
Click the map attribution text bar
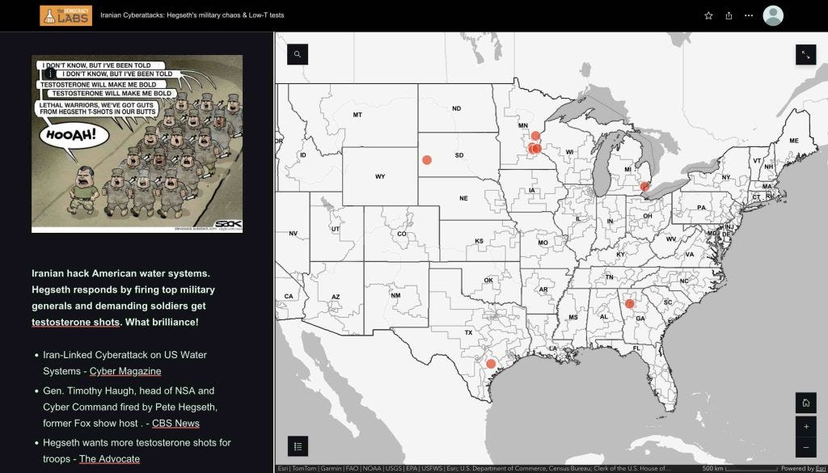coord(474,469)
